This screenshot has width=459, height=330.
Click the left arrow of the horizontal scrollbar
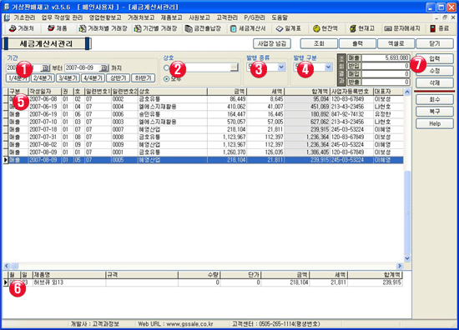(7, 266)
